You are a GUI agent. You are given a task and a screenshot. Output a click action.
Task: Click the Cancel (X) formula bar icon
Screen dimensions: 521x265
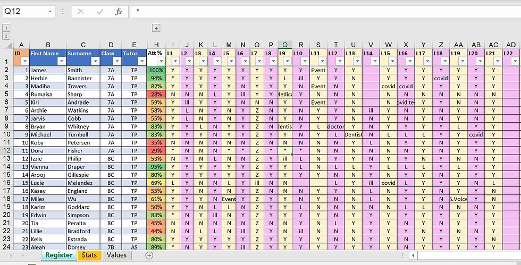[80, 12]
